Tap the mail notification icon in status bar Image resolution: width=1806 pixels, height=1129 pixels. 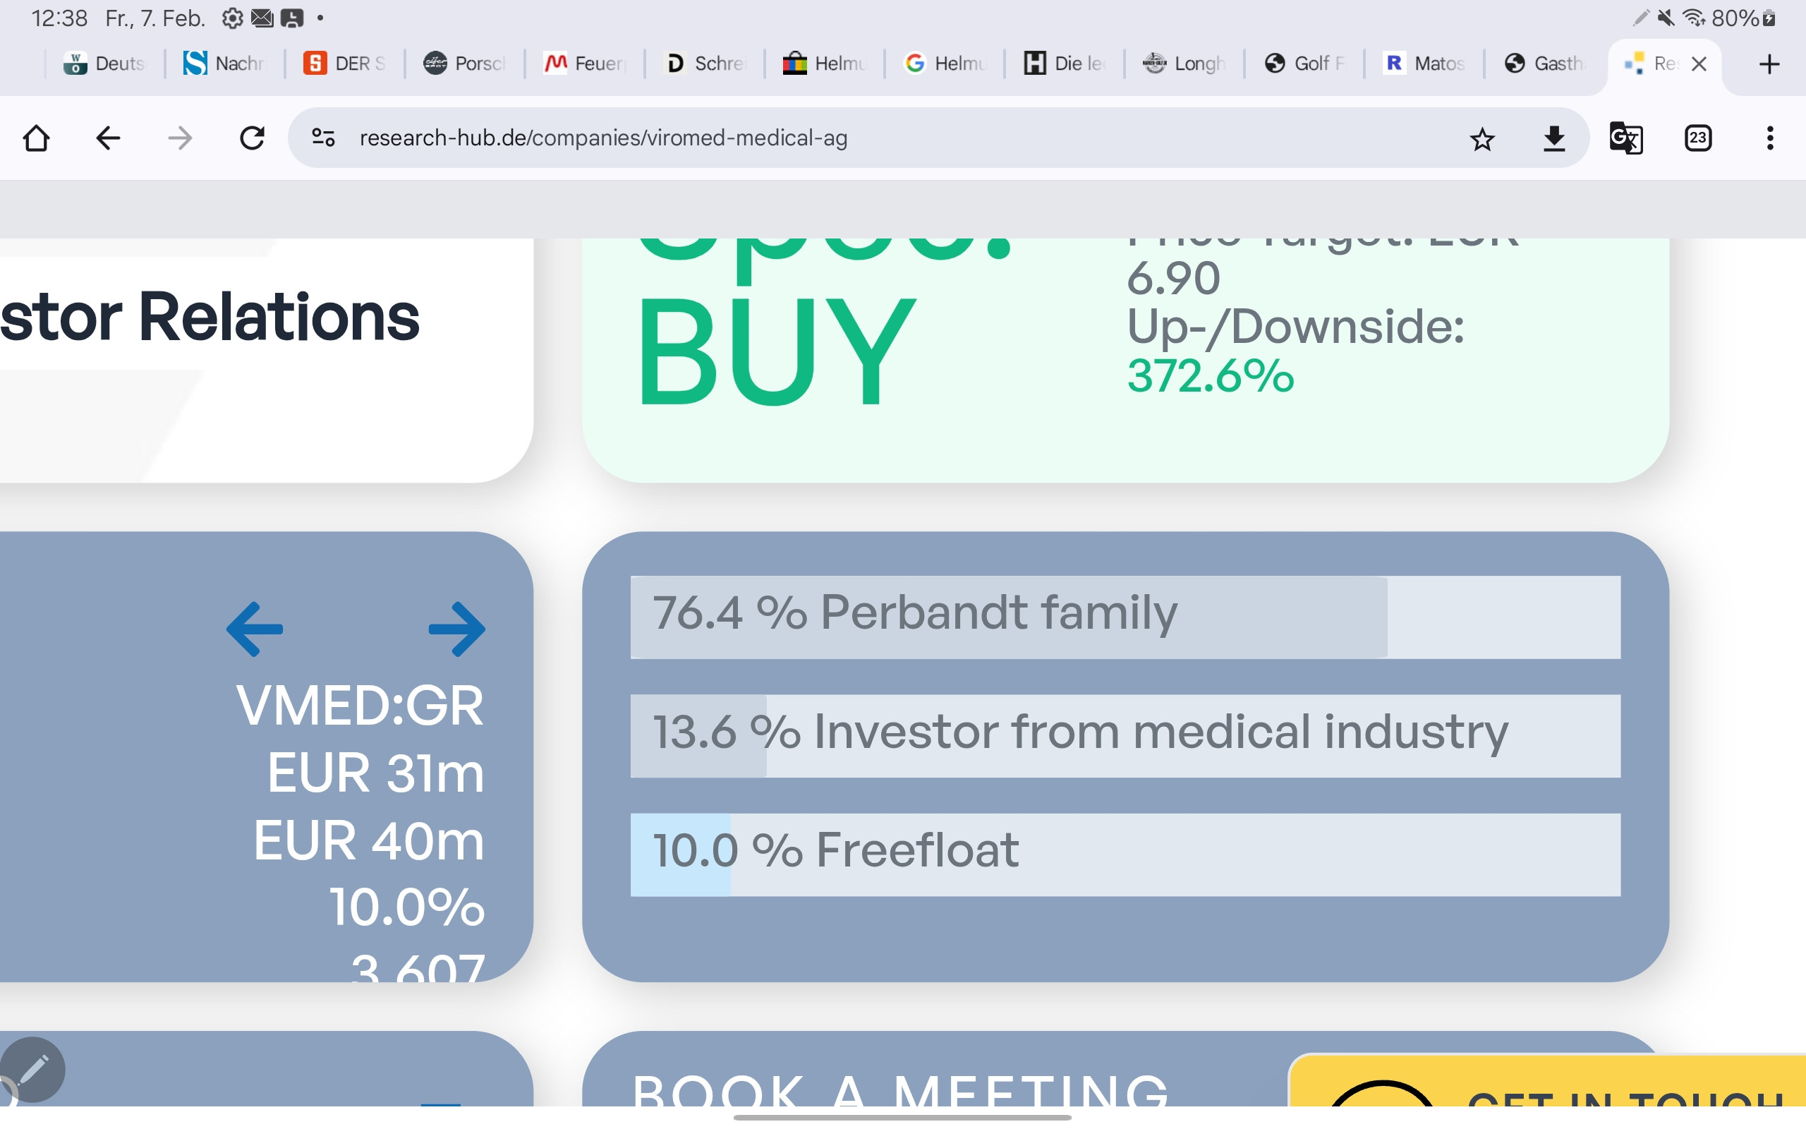[x=262, y=18]
